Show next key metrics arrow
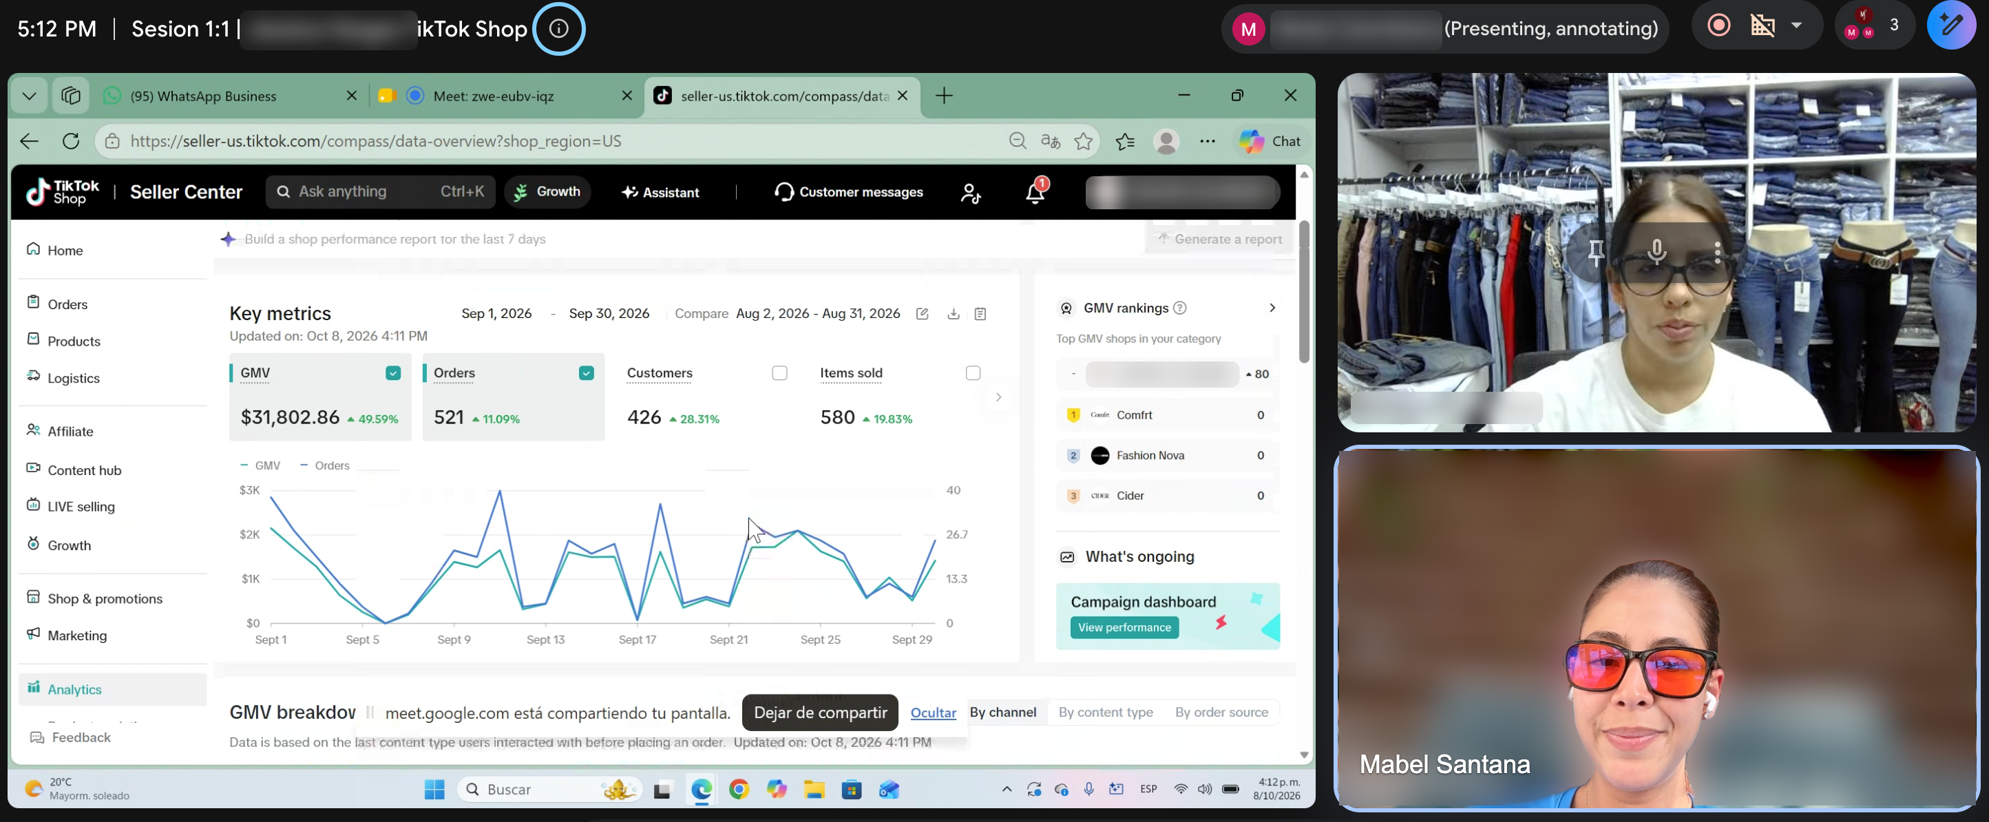1989x822 pixels. 998,397
